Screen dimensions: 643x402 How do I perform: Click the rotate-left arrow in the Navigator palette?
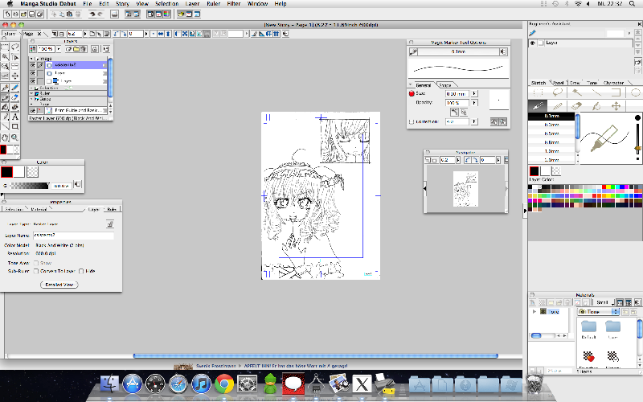tap(468, 160)
